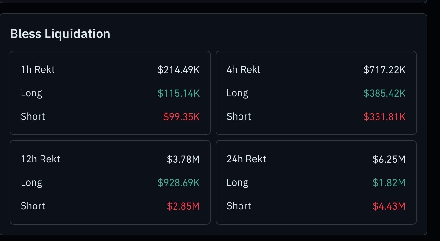
Task: Click the 1h Short value $99.35K
Action: pos(182,117)
